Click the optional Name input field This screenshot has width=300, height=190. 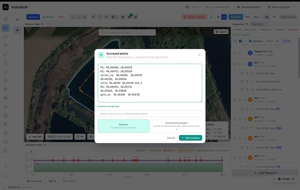tap(150, 114)
